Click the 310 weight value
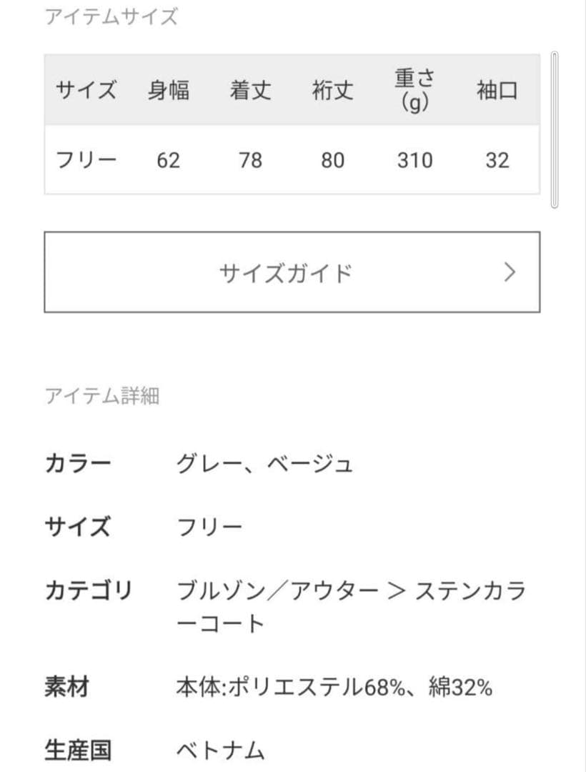586x772 pixels. 415,160
